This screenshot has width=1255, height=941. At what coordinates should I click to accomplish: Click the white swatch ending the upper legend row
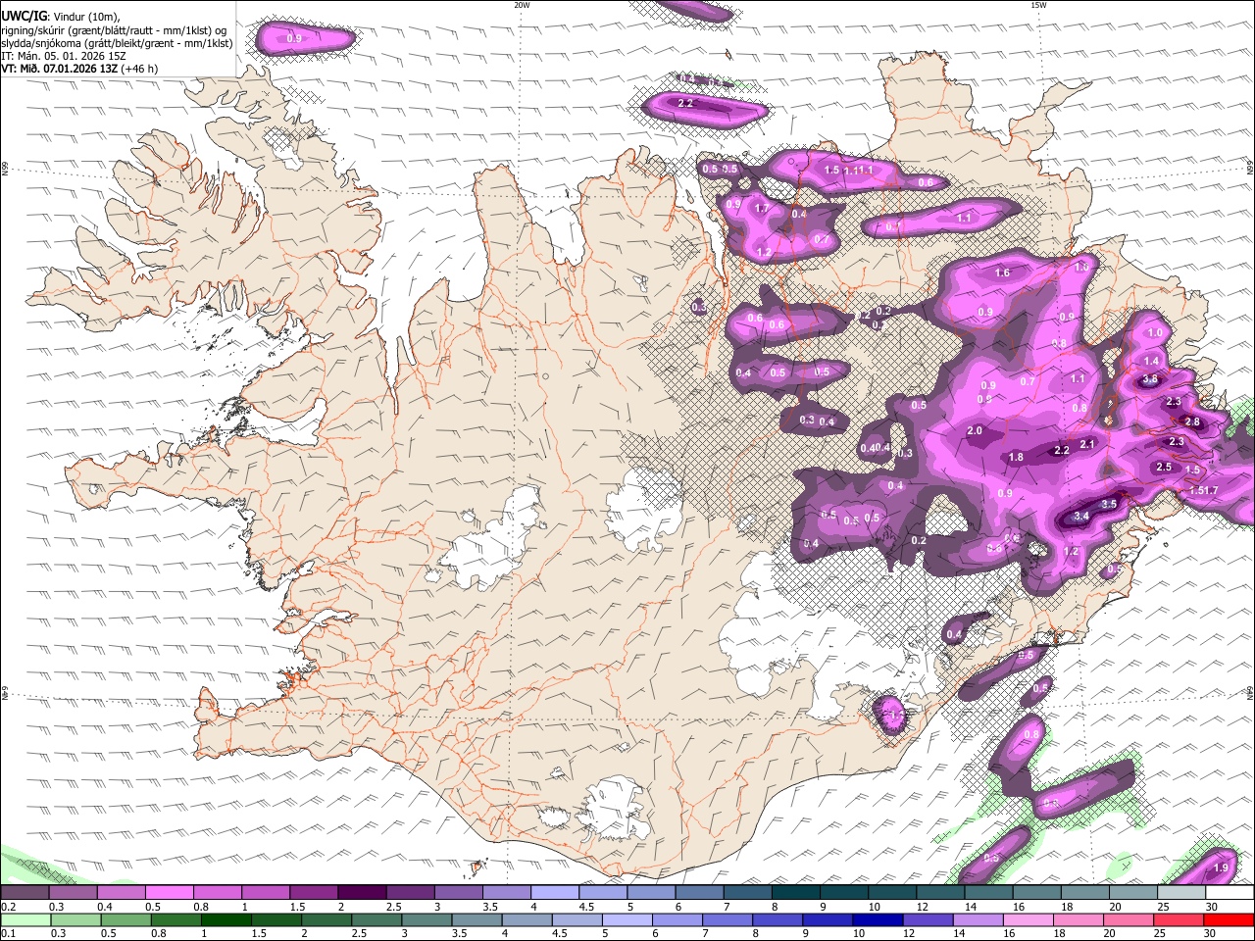click(1229, 893)
